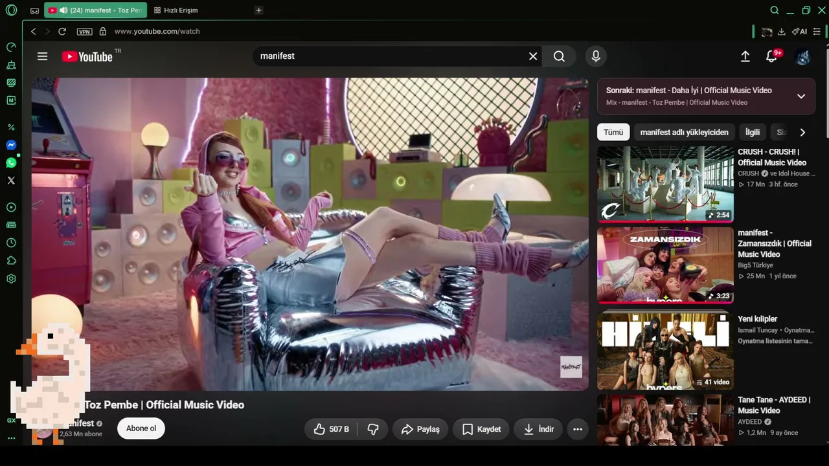Switch to the Hızlı Erişim tab
This screenshot has height=466, width=829.
click(x=176, y=10)
